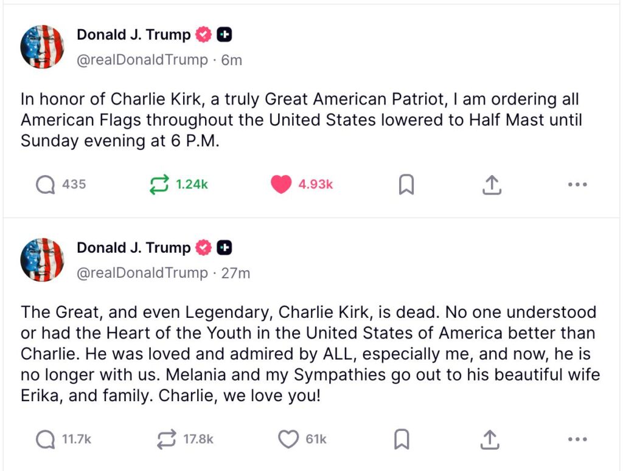Click the second post's profile avatar
The width and height of the screenshot is (623, 471).
tap(42, 260)
